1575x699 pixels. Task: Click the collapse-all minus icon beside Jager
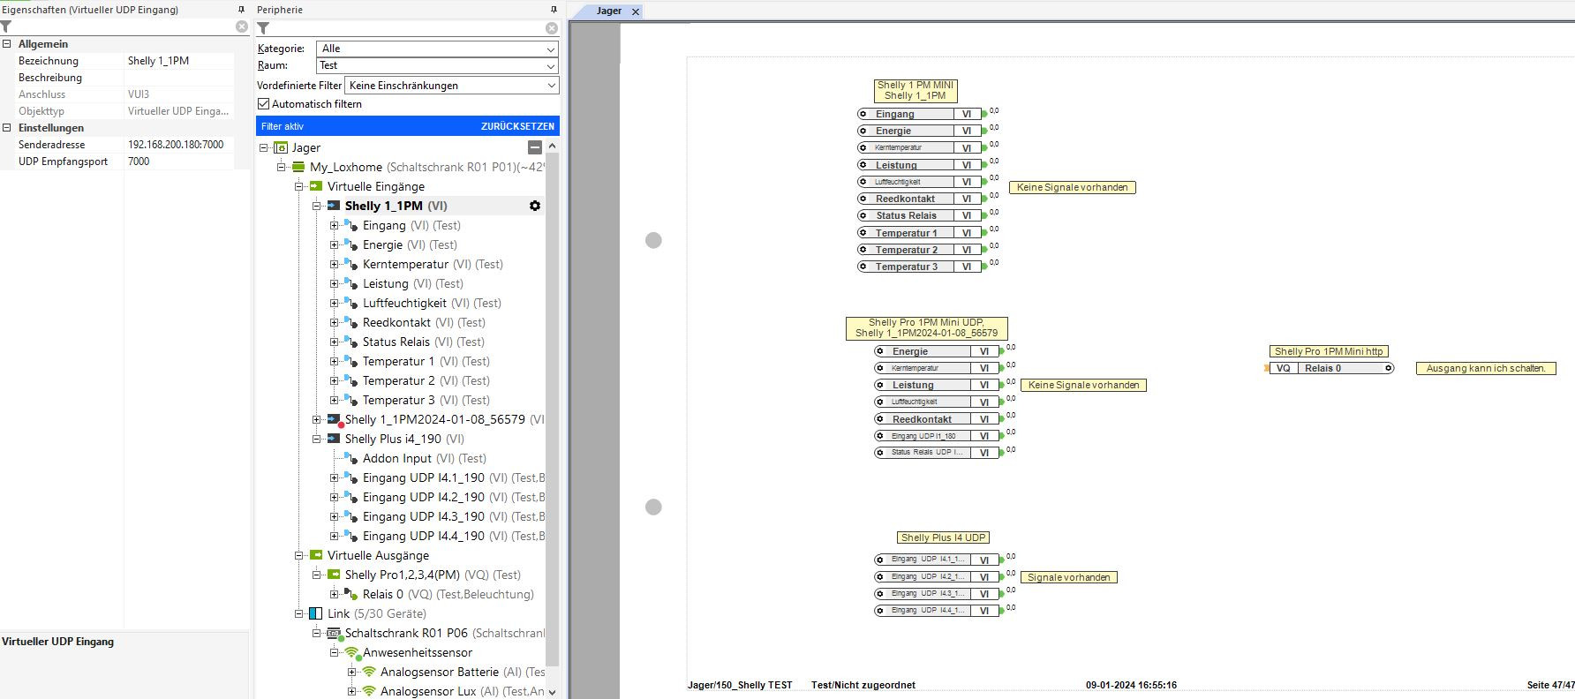click(x=534, y=147)
